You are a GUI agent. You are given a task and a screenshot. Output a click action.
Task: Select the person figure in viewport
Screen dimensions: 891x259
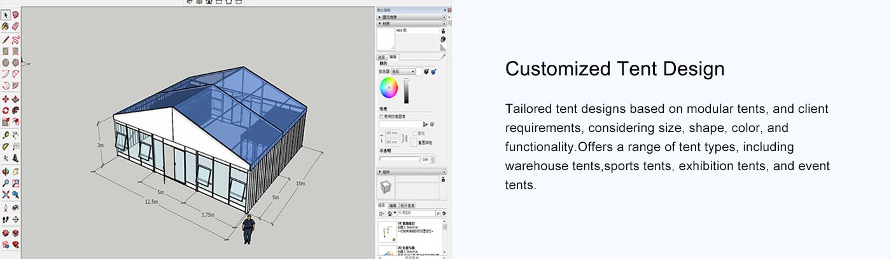coord(248,229)
